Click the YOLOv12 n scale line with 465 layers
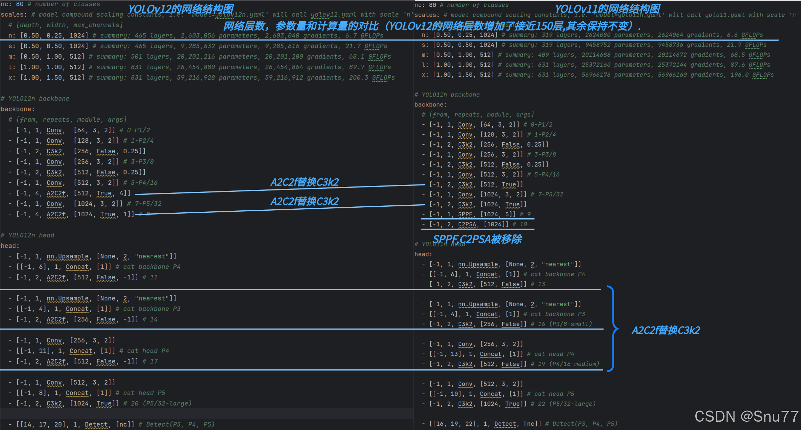This screenshot has width=801, height=430. click(x=196, y=36)
